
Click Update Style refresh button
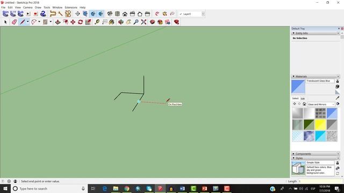[338, 173]
